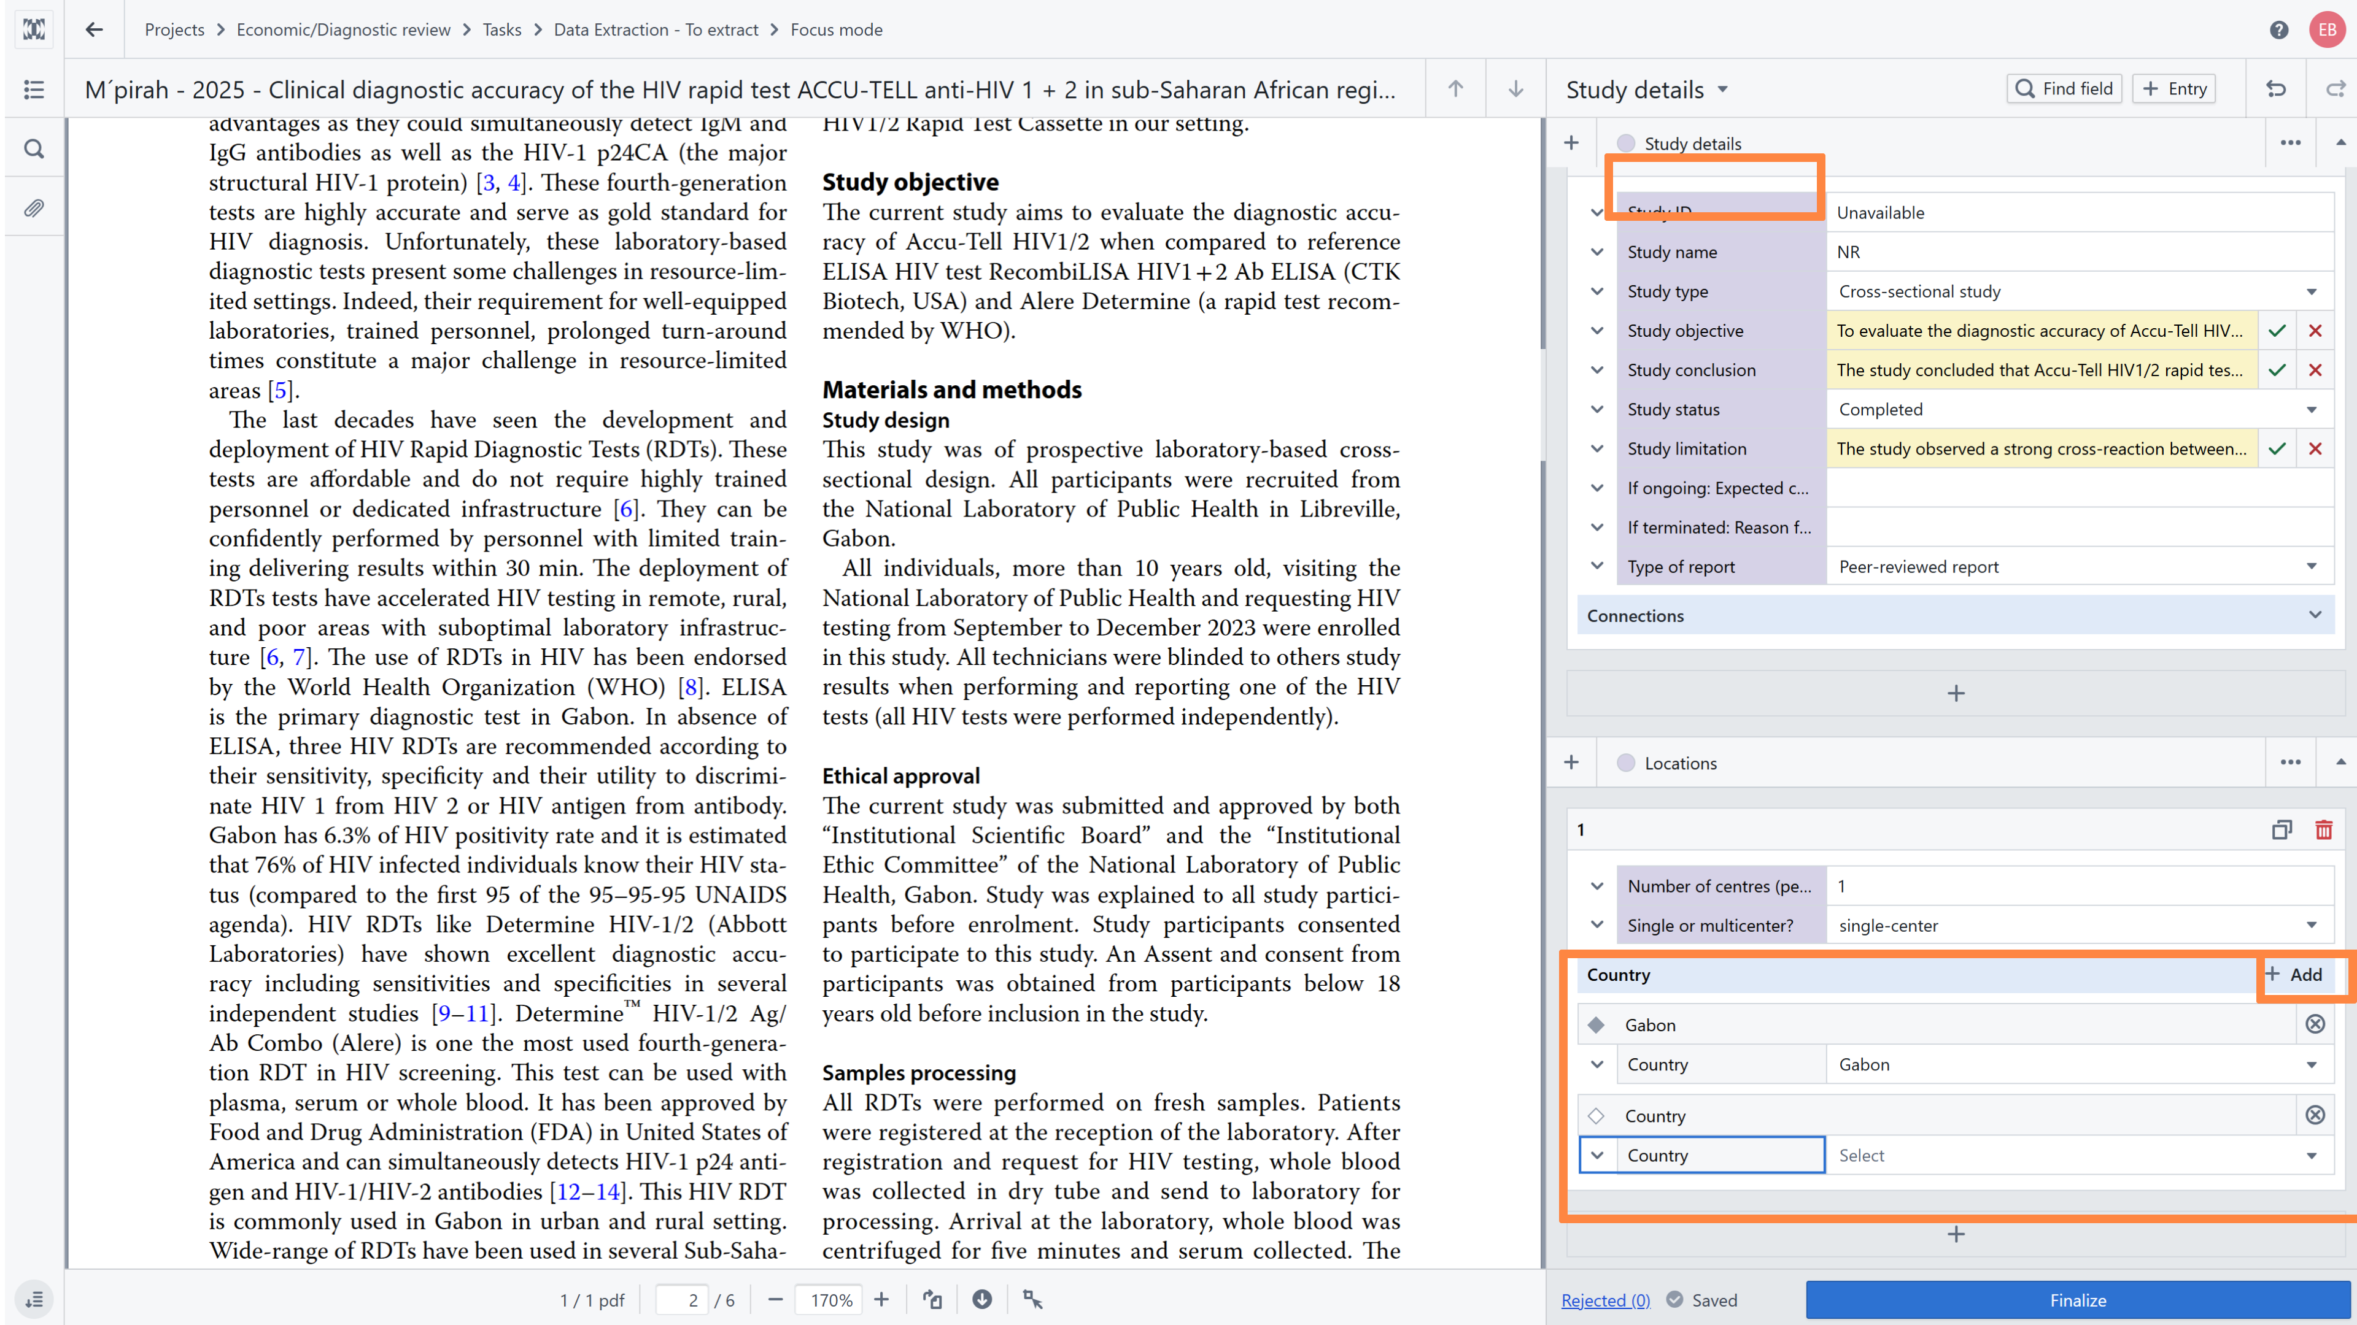The image size is (2357, 1325).
Task: Open the EB user avatar menu
Action: (x=2327, y=30)
